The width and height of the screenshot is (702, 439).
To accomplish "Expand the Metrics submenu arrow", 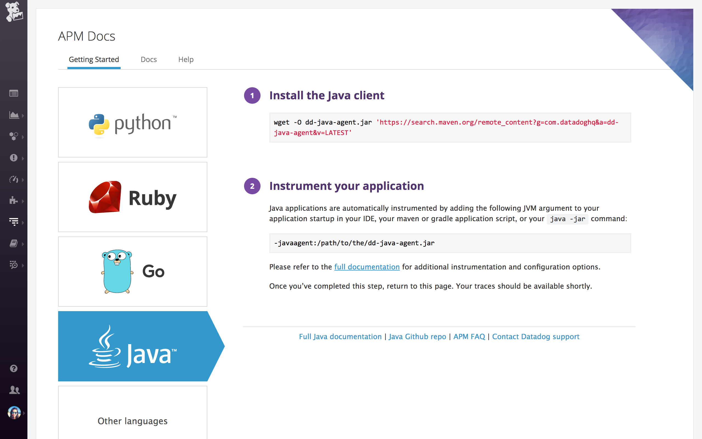I will [23, 180].
